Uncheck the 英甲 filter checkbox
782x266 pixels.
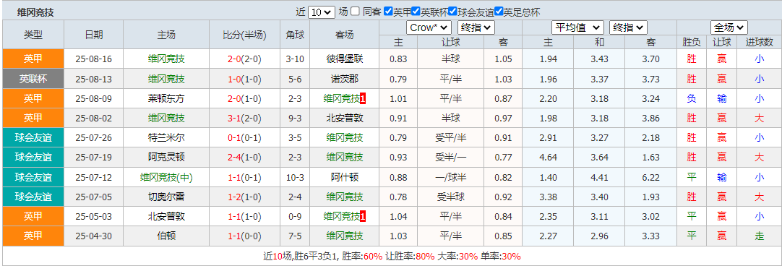pos(388,12)
